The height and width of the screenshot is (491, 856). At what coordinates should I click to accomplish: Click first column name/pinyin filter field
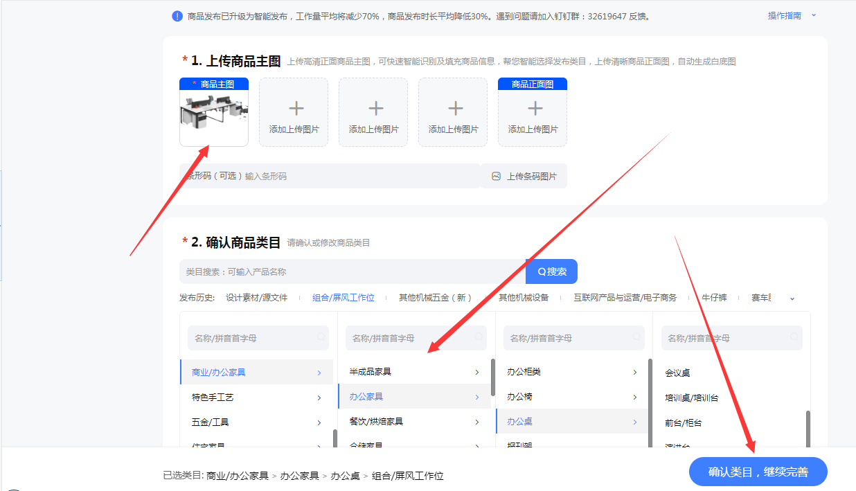(258, 338)
